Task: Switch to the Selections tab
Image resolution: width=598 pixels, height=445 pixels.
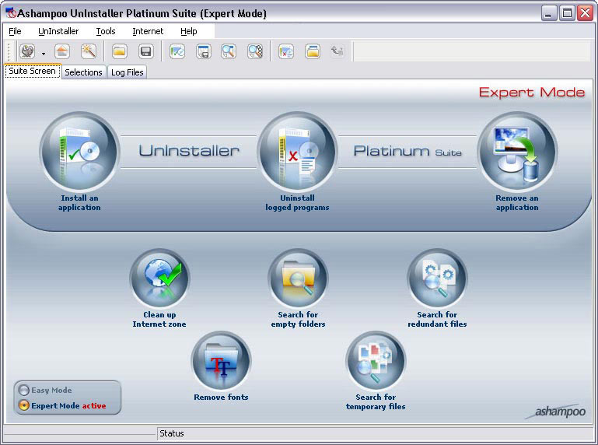Action: pos(83,72)
